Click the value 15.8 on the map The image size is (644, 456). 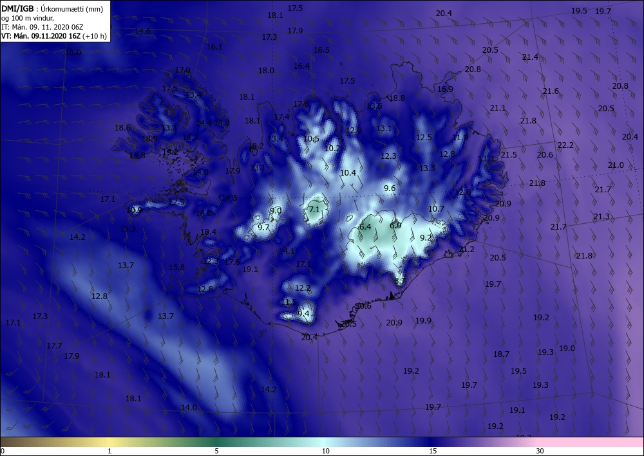(x=176, y=268)
